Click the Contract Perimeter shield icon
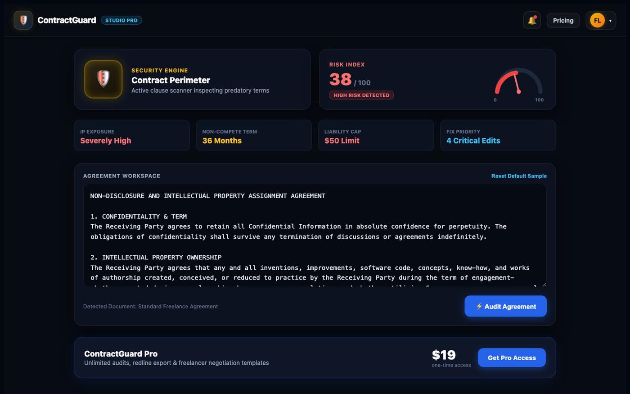 coord(103,79)
